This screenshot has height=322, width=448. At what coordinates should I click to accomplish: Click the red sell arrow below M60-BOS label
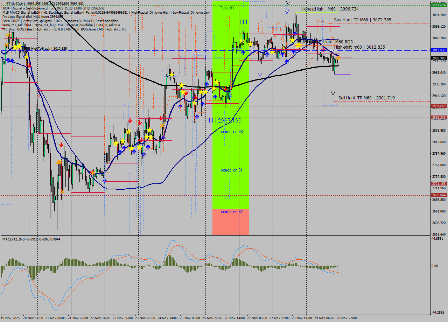click(323, 50)
